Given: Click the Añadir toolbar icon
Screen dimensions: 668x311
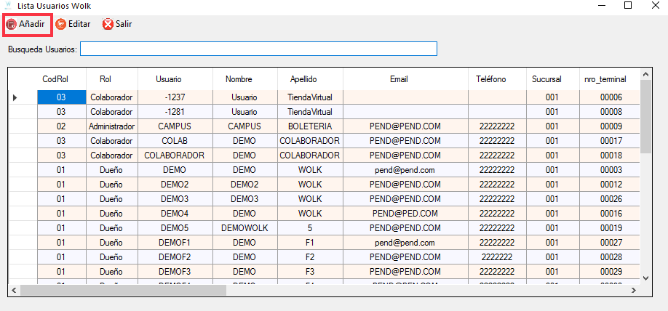Looking at the screenshot, I should click(x=12, y=24).
